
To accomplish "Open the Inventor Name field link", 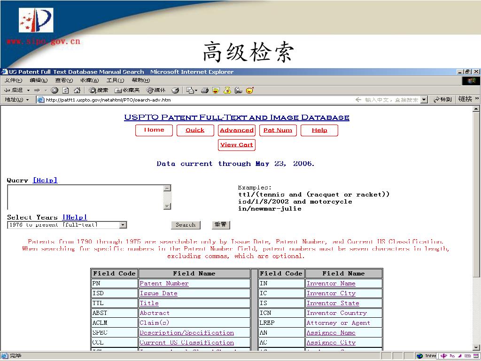I will point(331,283).
